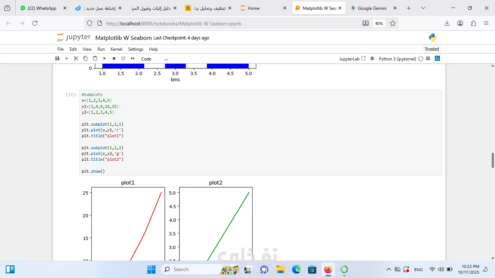Screen dimensions: 495x278
Task: Open the Help menu
Action: coord(153,49)
